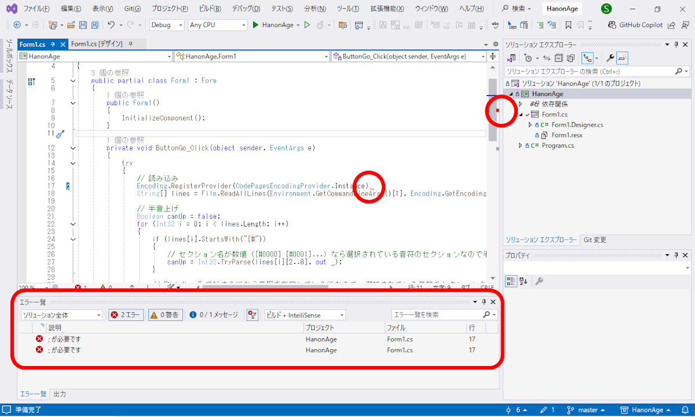The height and width of the screenshot is (417, 695).
Task: Open the Build + IntelliSense dropdown
Action: point(305,315)
